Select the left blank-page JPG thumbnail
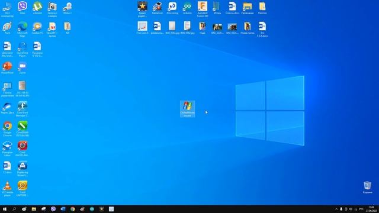The image size is (379, 213). point(172,28)
